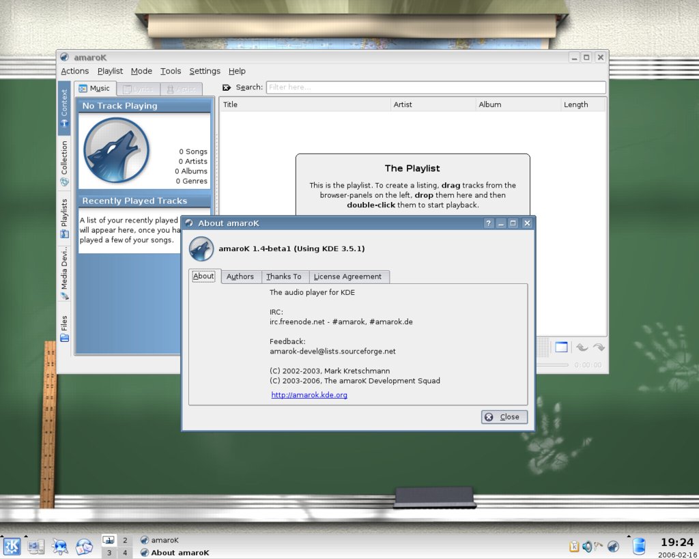Sort playlist by Artist column header
The image size is (699, 559).
coord(433,104)
